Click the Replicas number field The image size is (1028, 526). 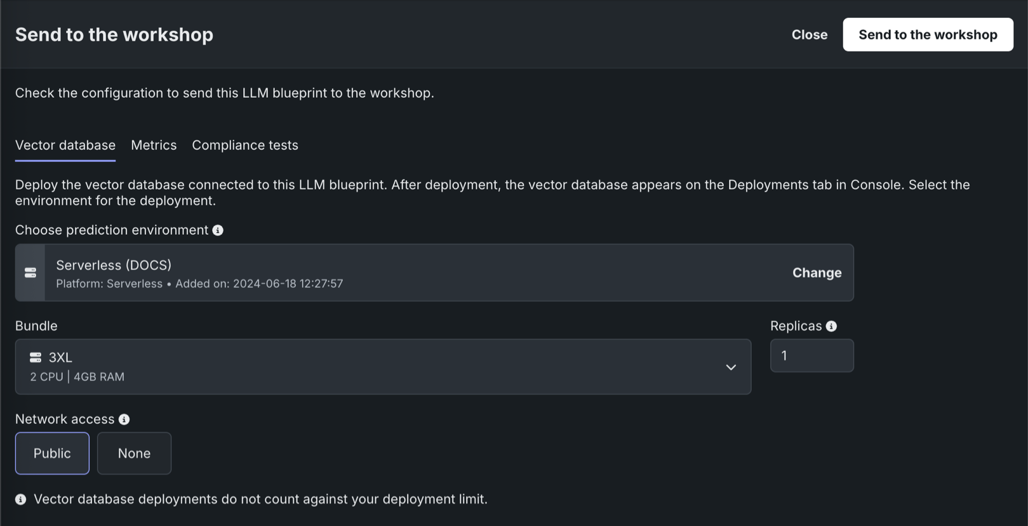[x=811, y=356]
